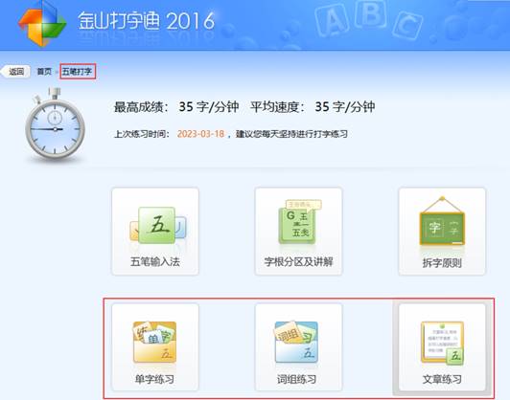This screenshot has height=400, width=510.
Task: Click the 金山打字通 pinwheel logo
Action: coord(42,23)
